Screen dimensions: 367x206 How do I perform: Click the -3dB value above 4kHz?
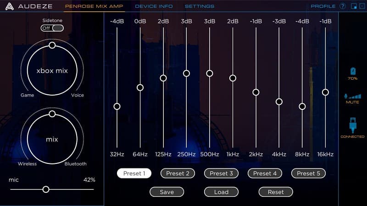click(279, 21)
